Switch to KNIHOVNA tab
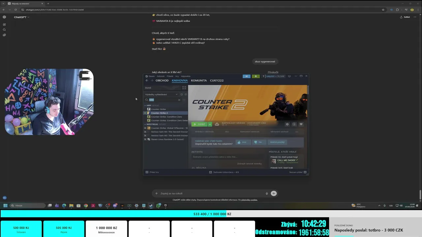The image size is (422, 237). [180, 80]
